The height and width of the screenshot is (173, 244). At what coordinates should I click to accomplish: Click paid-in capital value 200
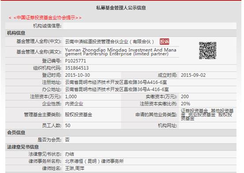[185, 97]
